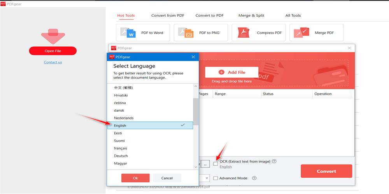Open the PDF to PNG tool
The image size is (389, 194).
click(x=201, y=33)
